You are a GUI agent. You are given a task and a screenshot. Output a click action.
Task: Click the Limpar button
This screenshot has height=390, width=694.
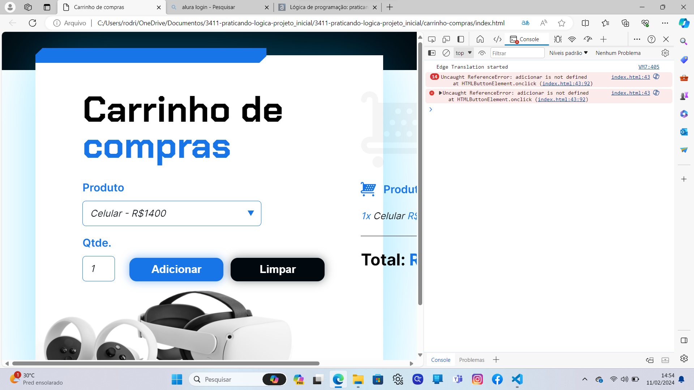pos(277,269)
